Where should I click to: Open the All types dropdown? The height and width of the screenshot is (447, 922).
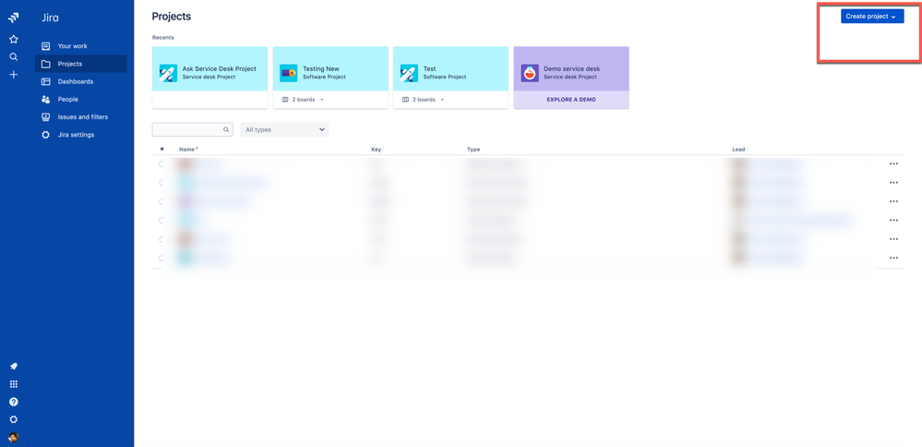point(284,129)
